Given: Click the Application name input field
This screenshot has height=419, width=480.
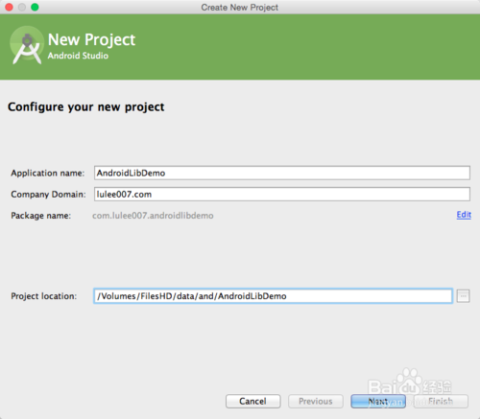Looking at the screenshot, I should 282,173.
